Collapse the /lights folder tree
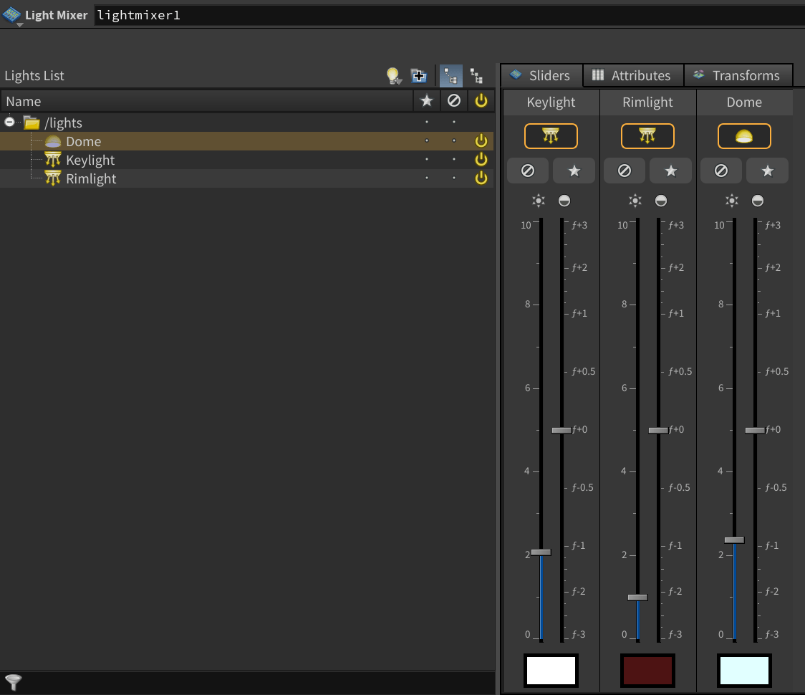The image size is (805, 695). click(9, 123)
